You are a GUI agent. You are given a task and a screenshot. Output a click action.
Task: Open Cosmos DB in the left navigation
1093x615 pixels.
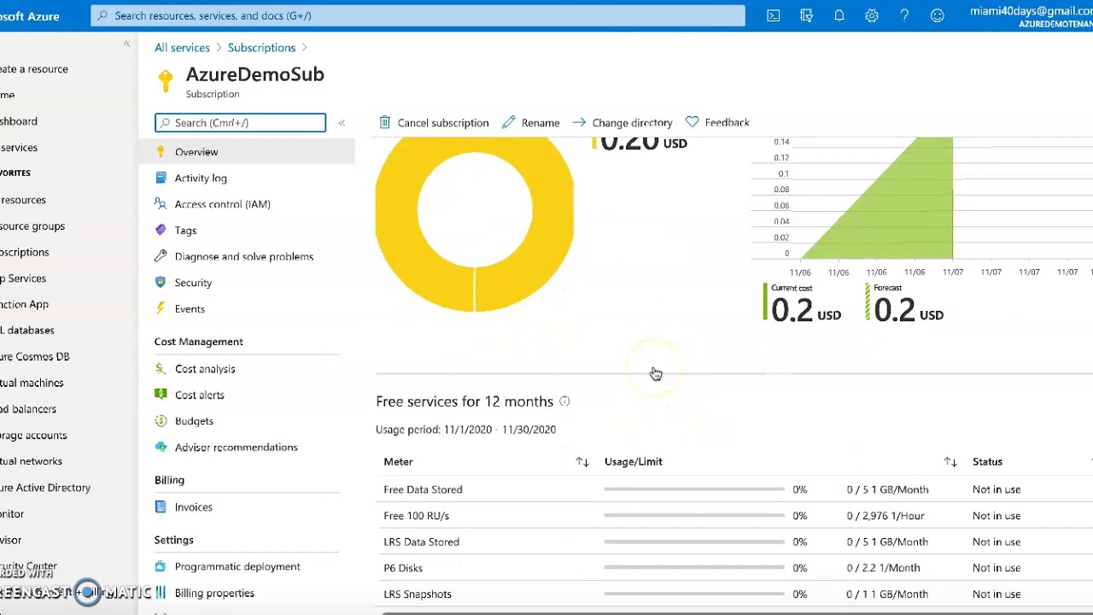(x=34, y=356)
